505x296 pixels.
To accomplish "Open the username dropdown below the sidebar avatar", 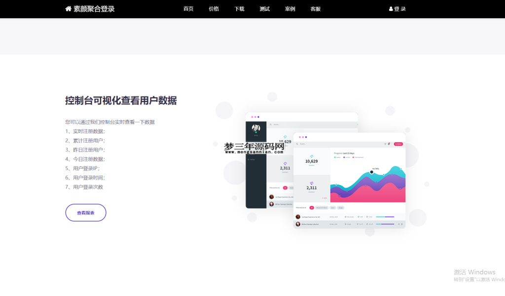I will pos(257,135).
